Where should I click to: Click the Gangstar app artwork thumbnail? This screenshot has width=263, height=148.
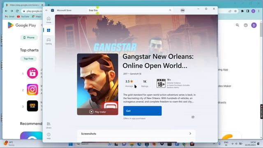98,84
